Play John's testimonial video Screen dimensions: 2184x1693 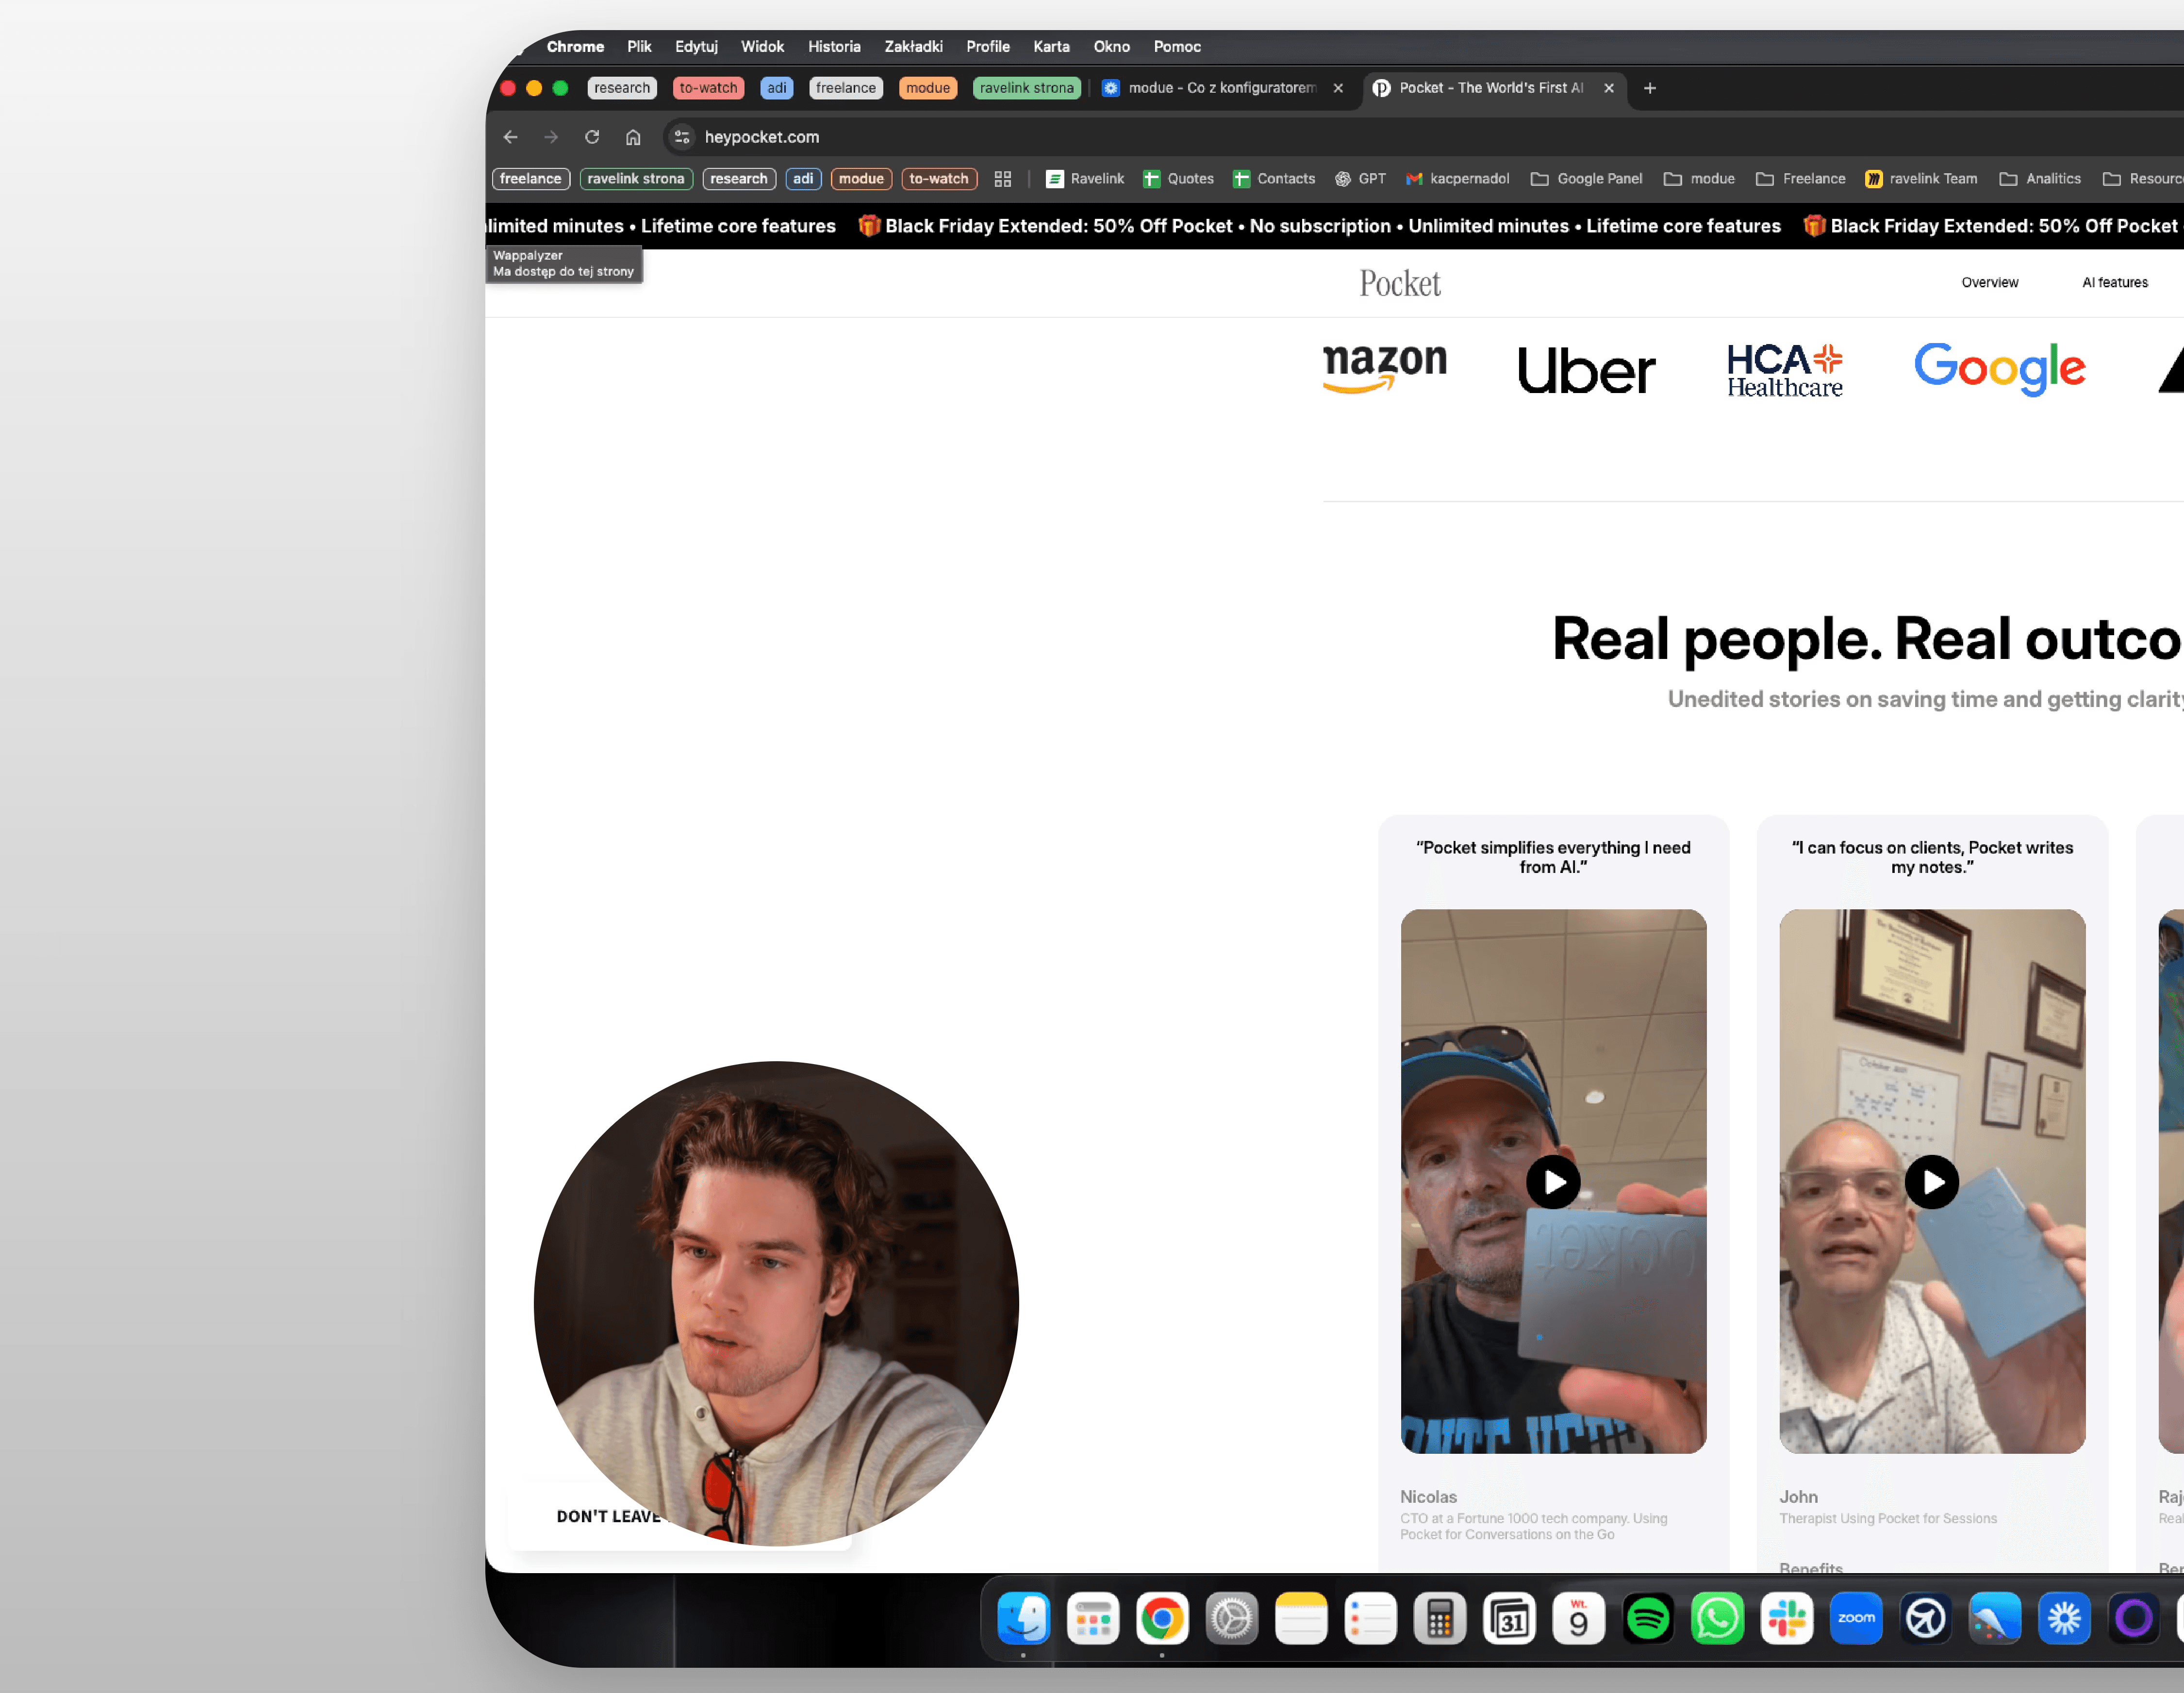(1932, 1182)
